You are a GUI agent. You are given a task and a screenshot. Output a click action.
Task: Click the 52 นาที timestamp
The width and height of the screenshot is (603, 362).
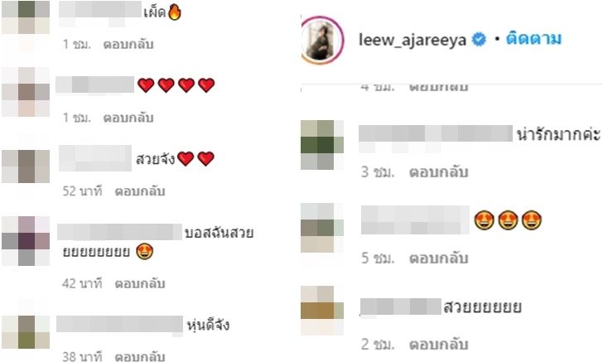click(x=82, y=191)
